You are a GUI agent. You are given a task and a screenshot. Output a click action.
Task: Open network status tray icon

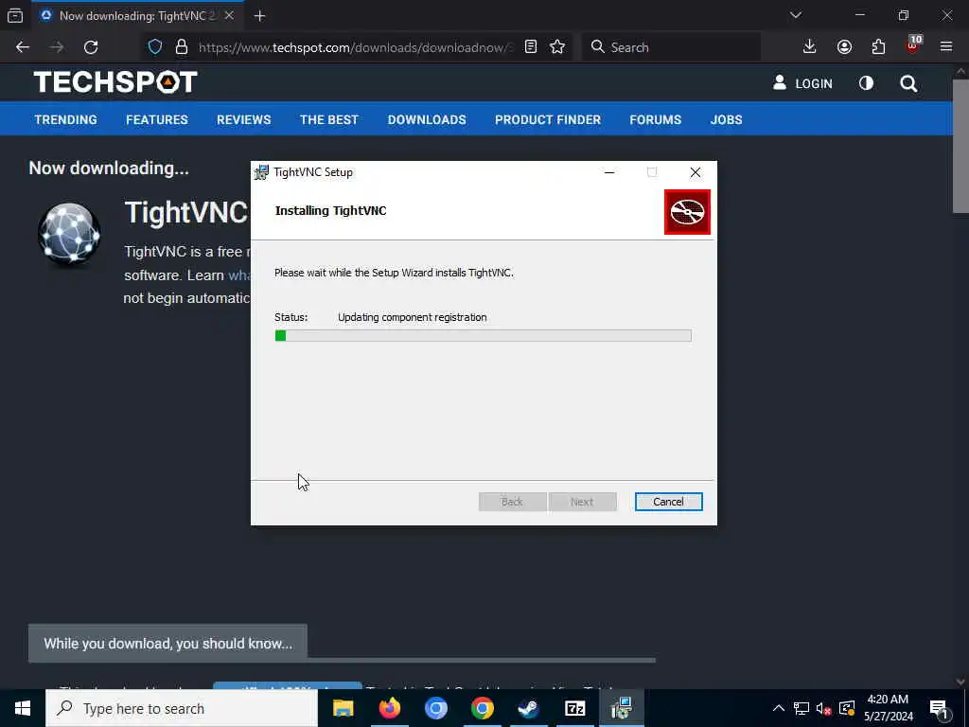(802, 708)
